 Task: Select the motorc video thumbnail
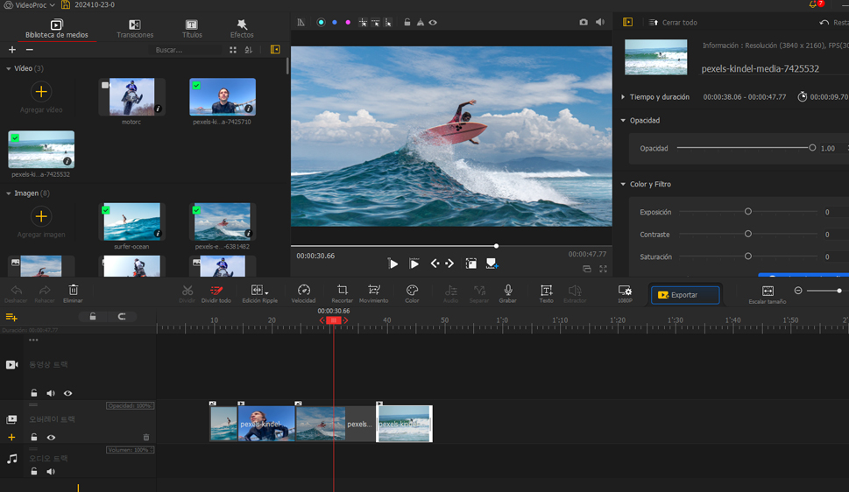(x=131, y=97)
